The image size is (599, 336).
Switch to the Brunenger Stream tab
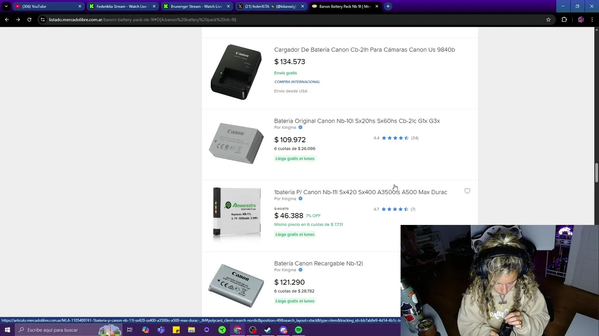[x=197, y=6]
